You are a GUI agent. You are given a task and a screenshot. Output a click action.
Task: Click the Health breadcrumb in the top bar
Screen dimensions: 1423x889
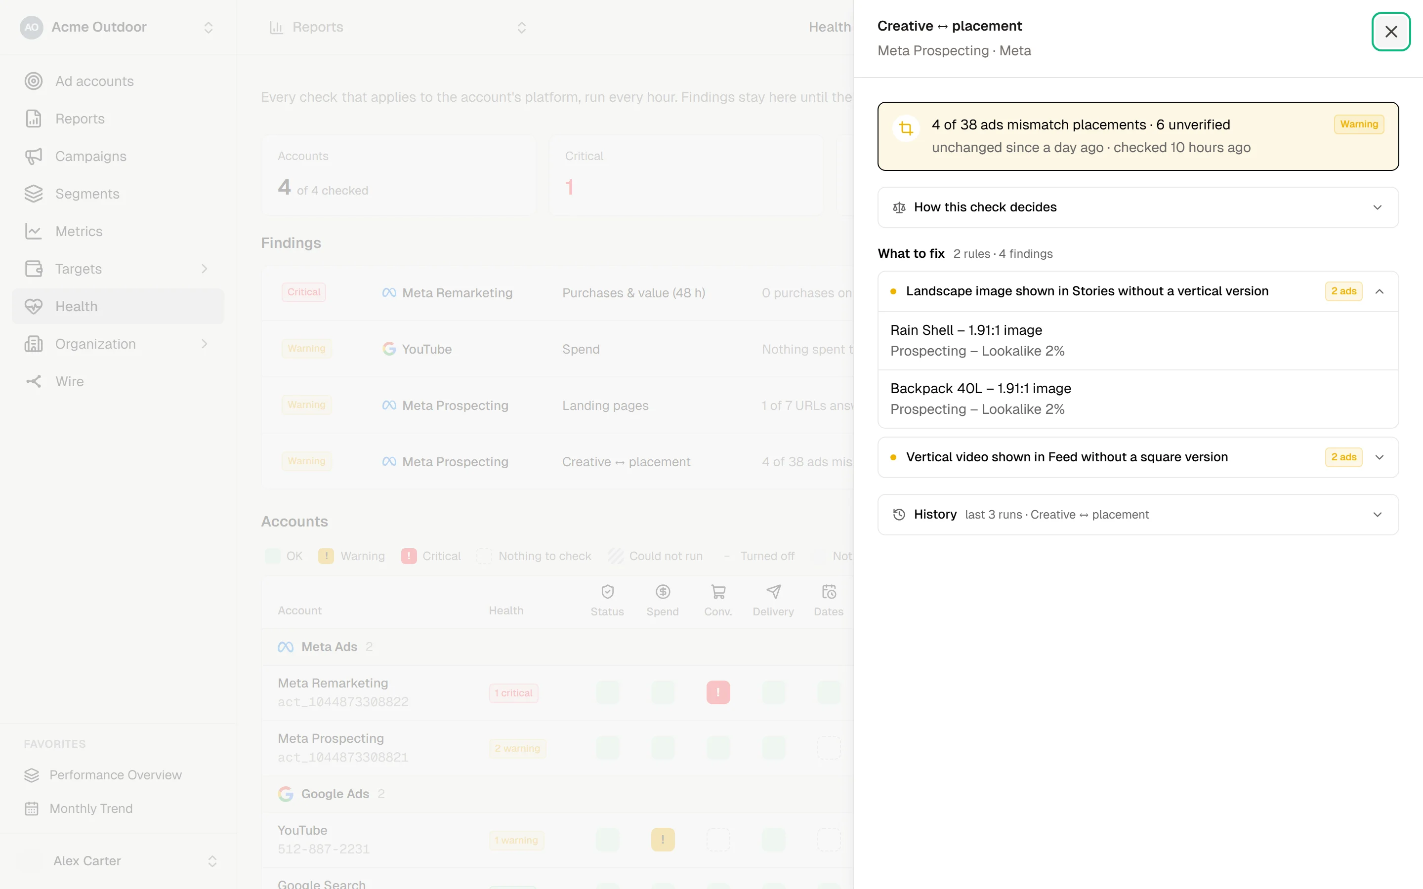coord(829,27)
